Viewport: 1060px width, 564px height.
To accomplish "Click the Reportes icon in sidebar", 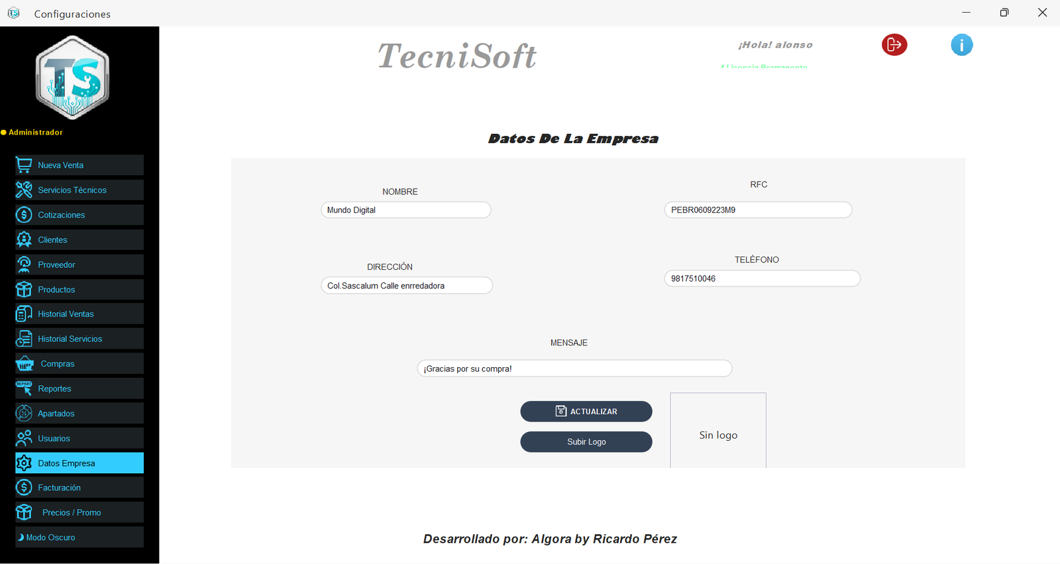I will click(x=24, y=388).
